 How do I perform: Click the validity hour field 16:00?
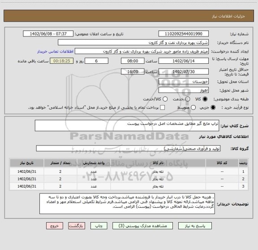pyautogui.click(x=133, y=71)
